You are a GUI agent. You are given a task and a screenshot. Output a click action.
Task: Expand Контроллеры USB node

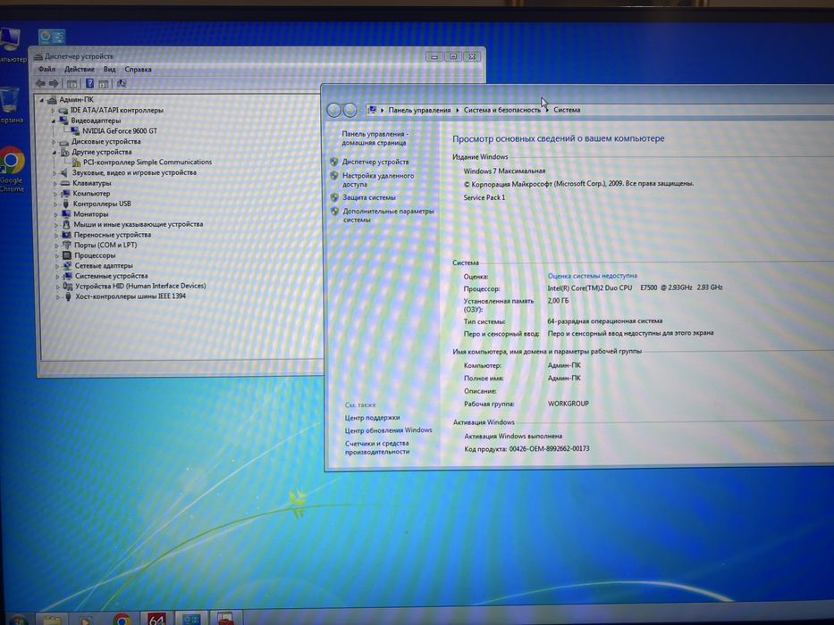(x=55, y=204)
